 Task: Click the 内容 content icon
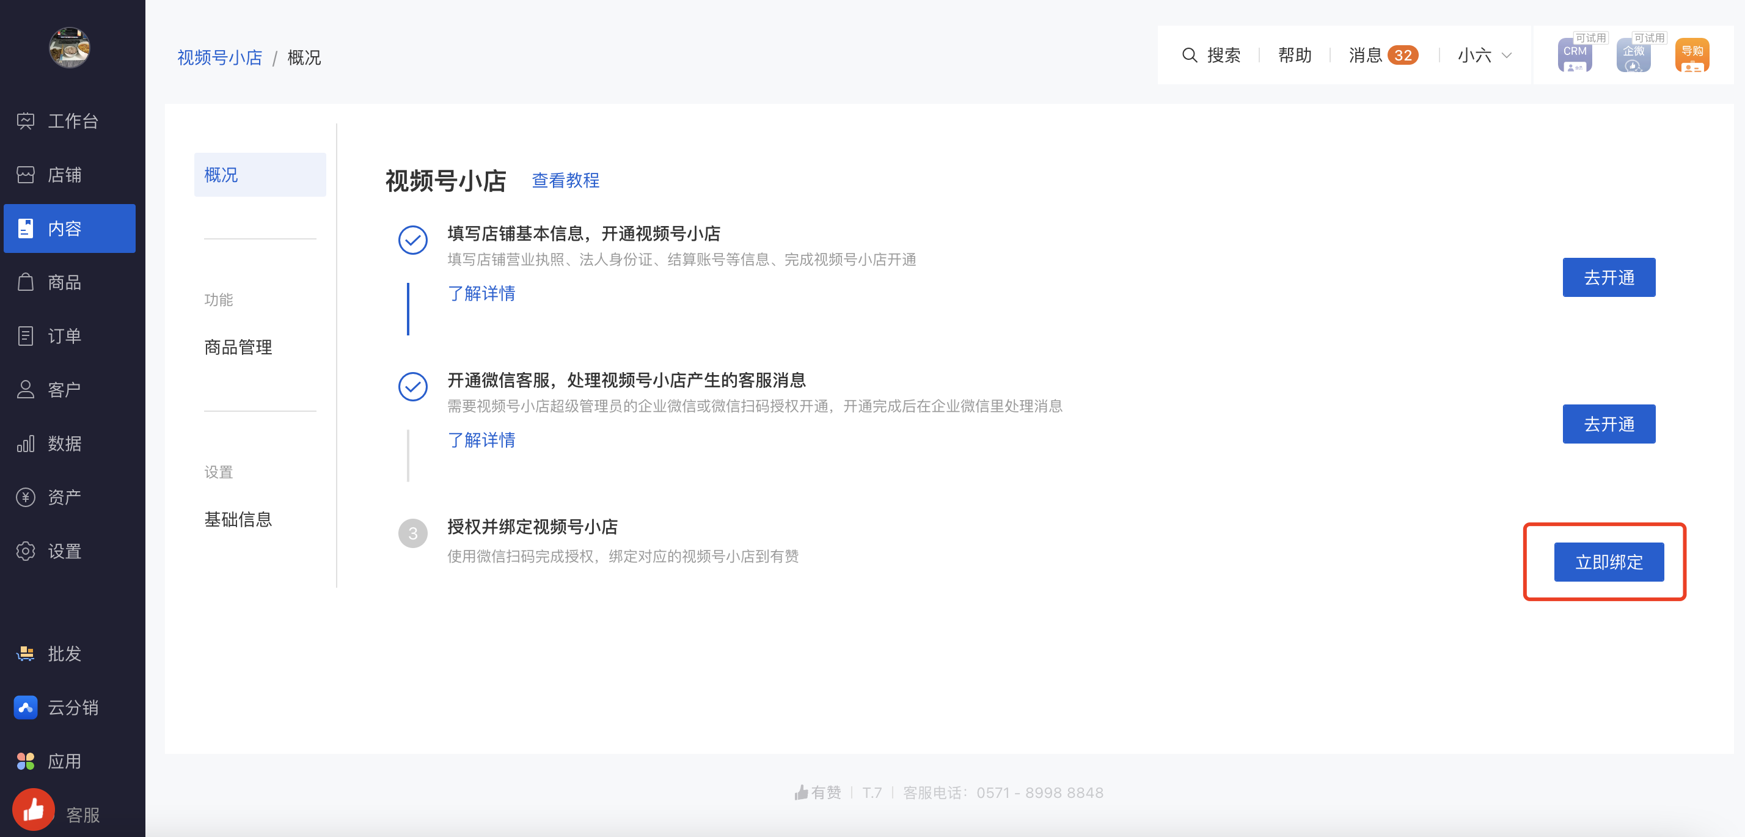[26, 229]
